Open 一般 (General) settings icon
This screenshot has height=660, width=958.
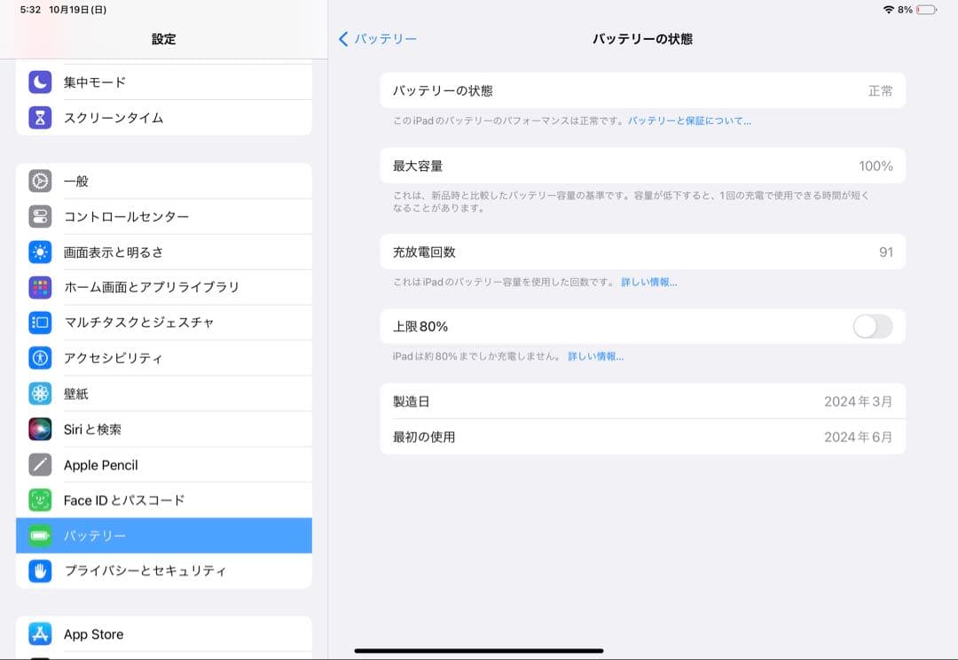pyautogui.click(x=40, y=181)
